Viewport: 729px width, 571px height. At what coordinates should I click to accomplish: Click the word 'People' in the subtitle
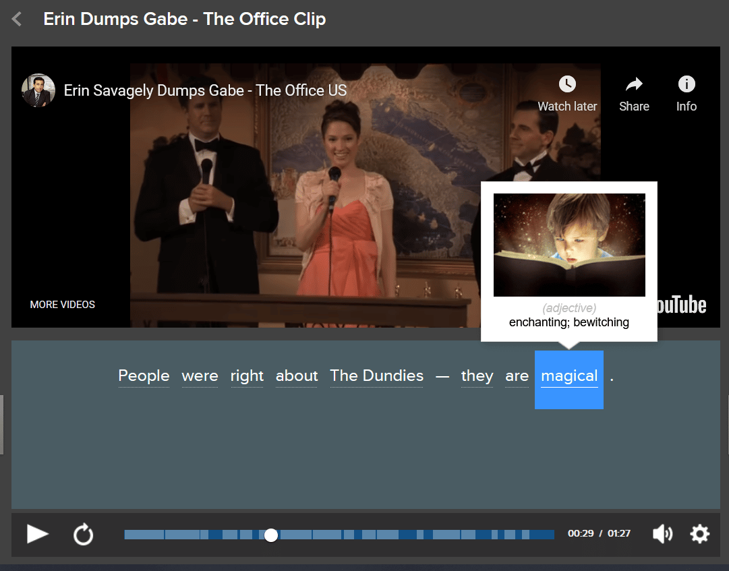[x=144, y=376]
